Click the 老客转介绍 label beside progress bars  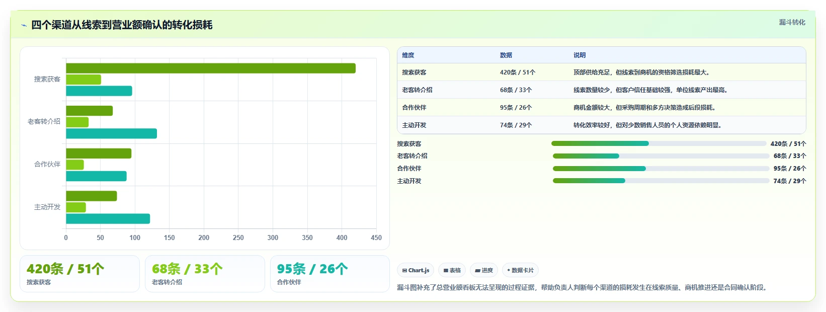[x=412, y=156]
